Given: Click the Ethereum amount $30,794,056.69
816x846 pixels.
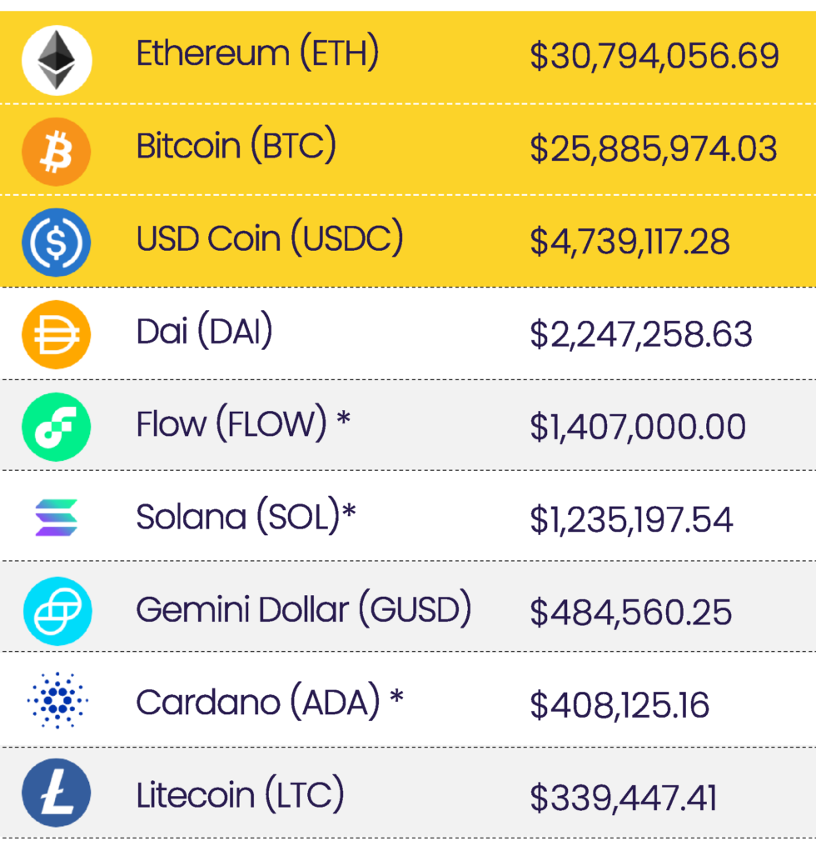Looking at the screenshot, I should (654, 57).
